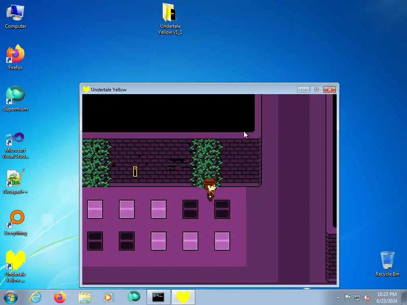Launch Internet Explorer from the taskbar

[35, 297]
